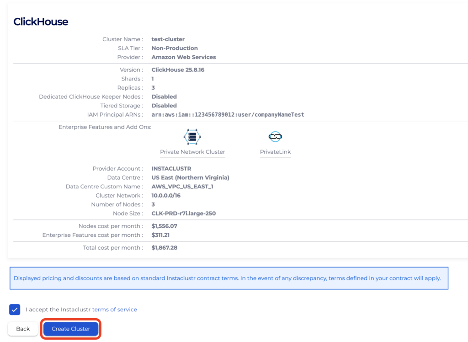468x342 pixels.
Task: Click the Private Network Cluster label
Action: [192, 152]
